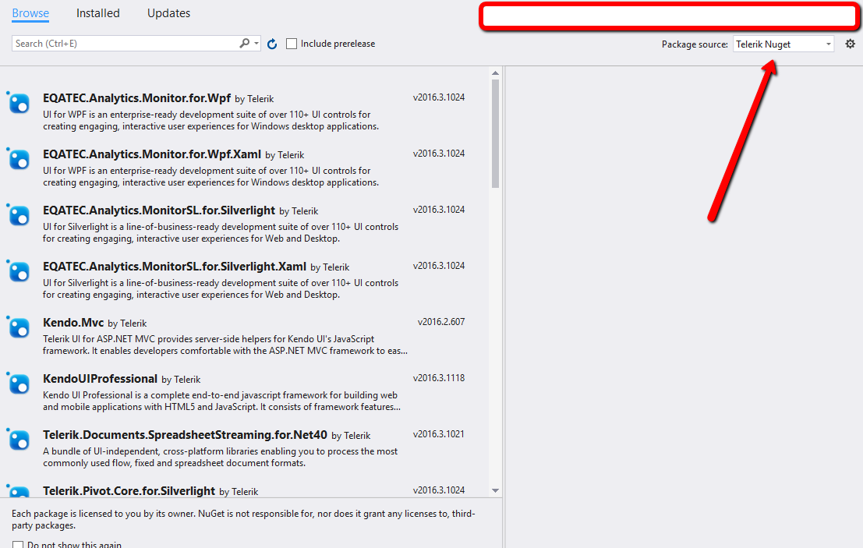
Task: Open package source settings gear
Action: click(x=851, y=44)
